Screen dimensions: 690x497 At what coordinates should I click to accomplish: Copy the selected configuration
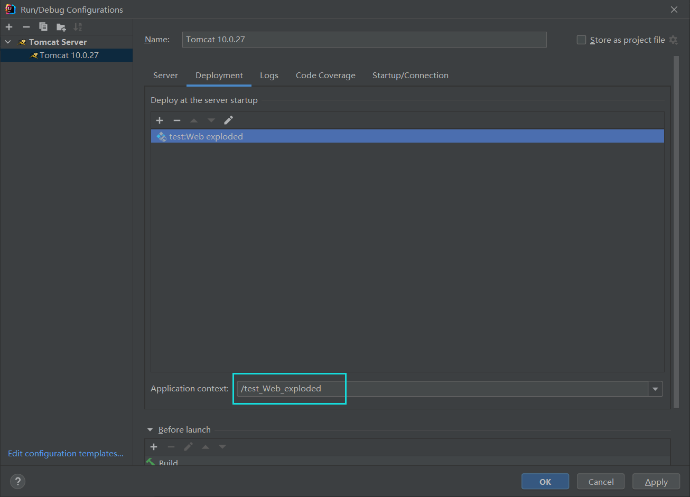[43, 27]
